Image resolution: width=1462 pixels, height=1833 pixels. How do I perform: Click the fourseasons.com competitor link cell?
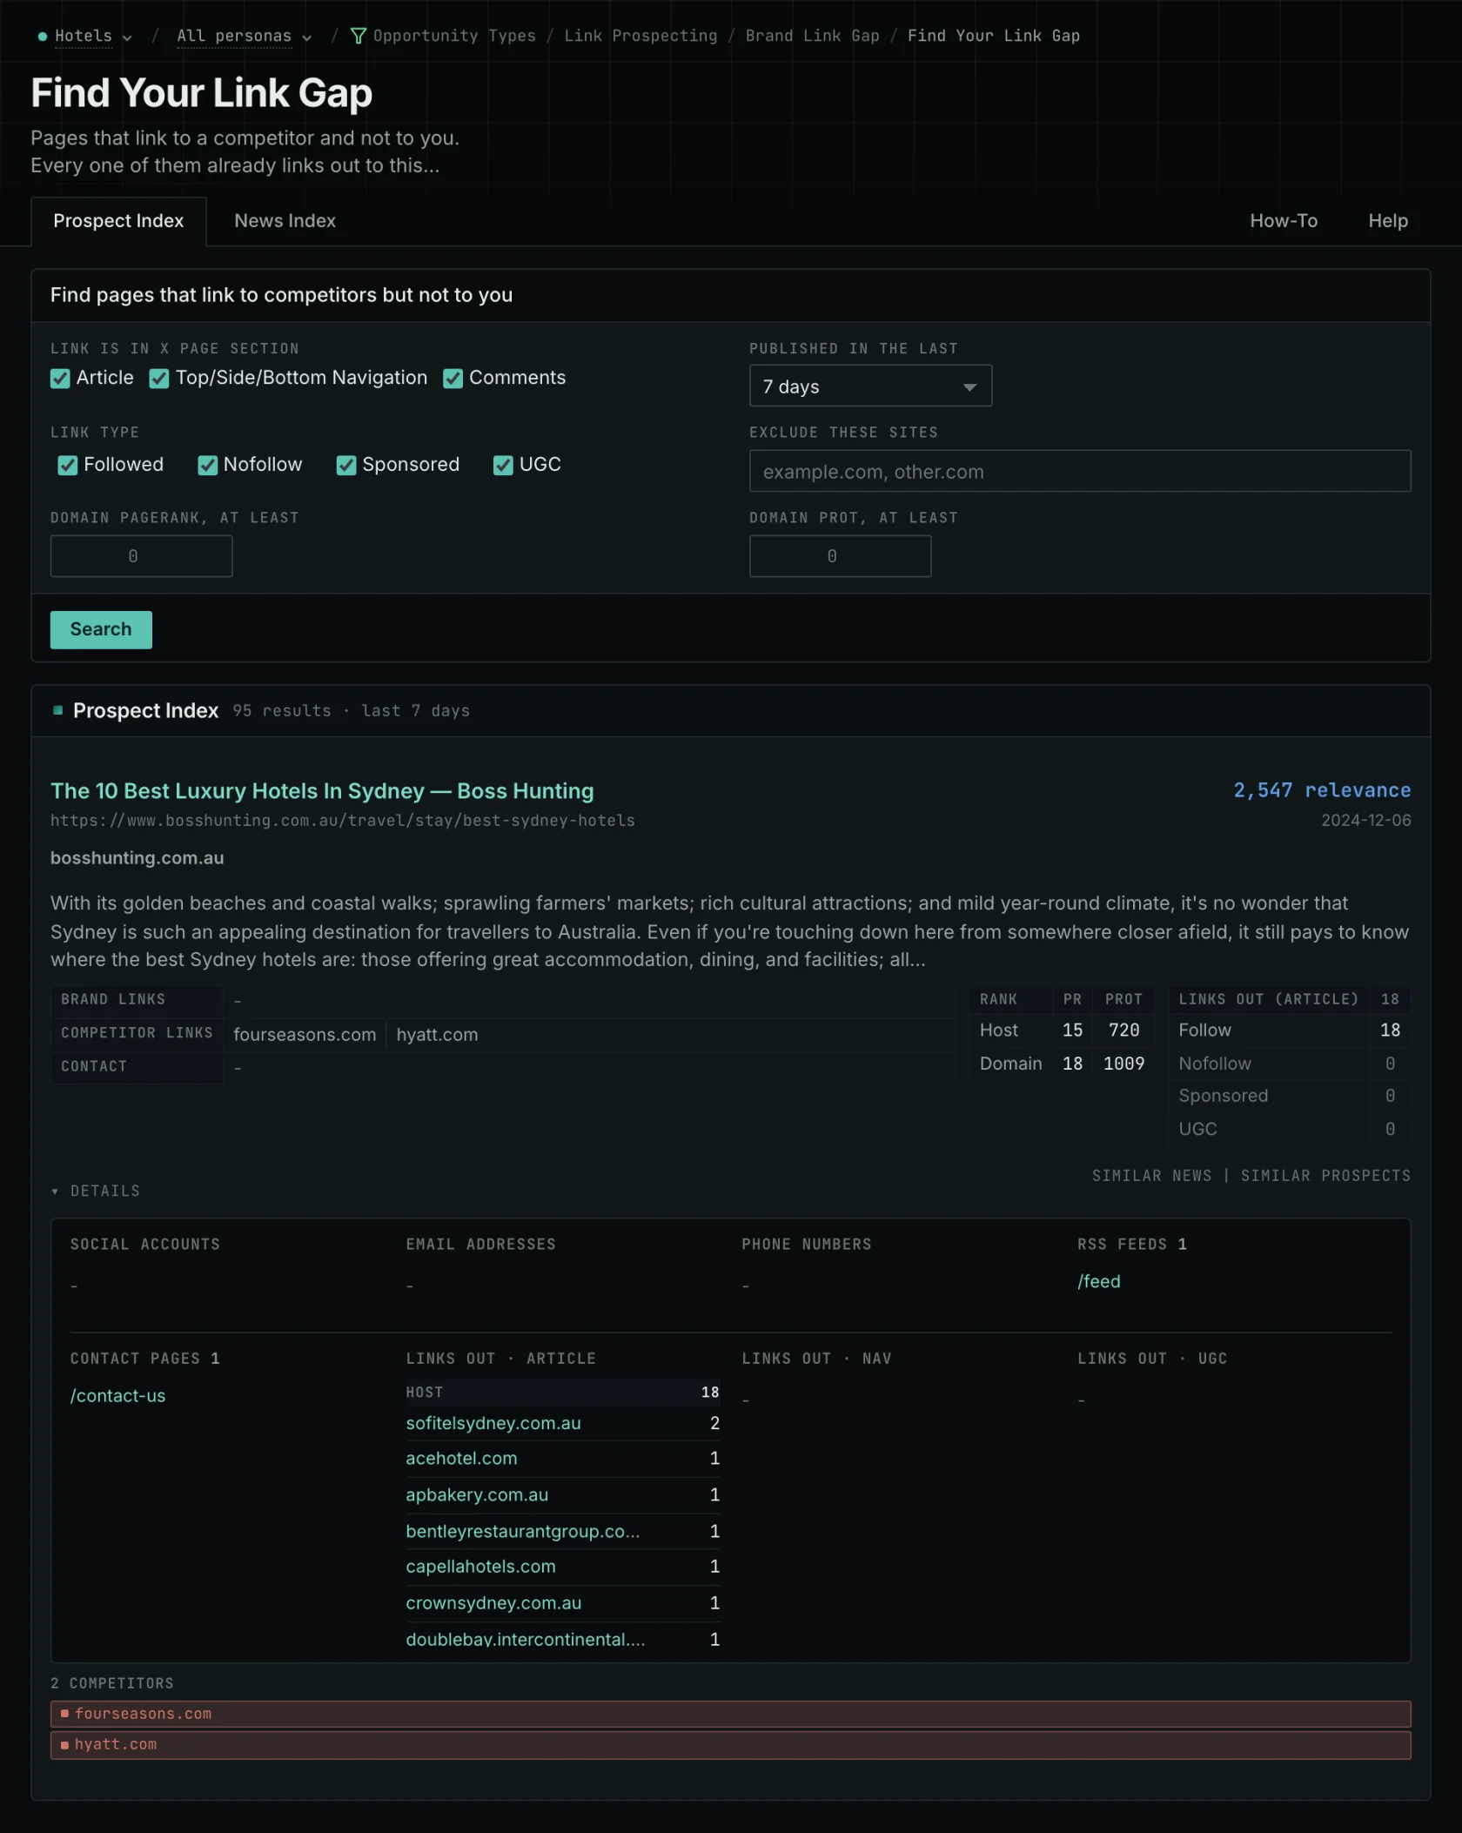[x=305, y=1035]
